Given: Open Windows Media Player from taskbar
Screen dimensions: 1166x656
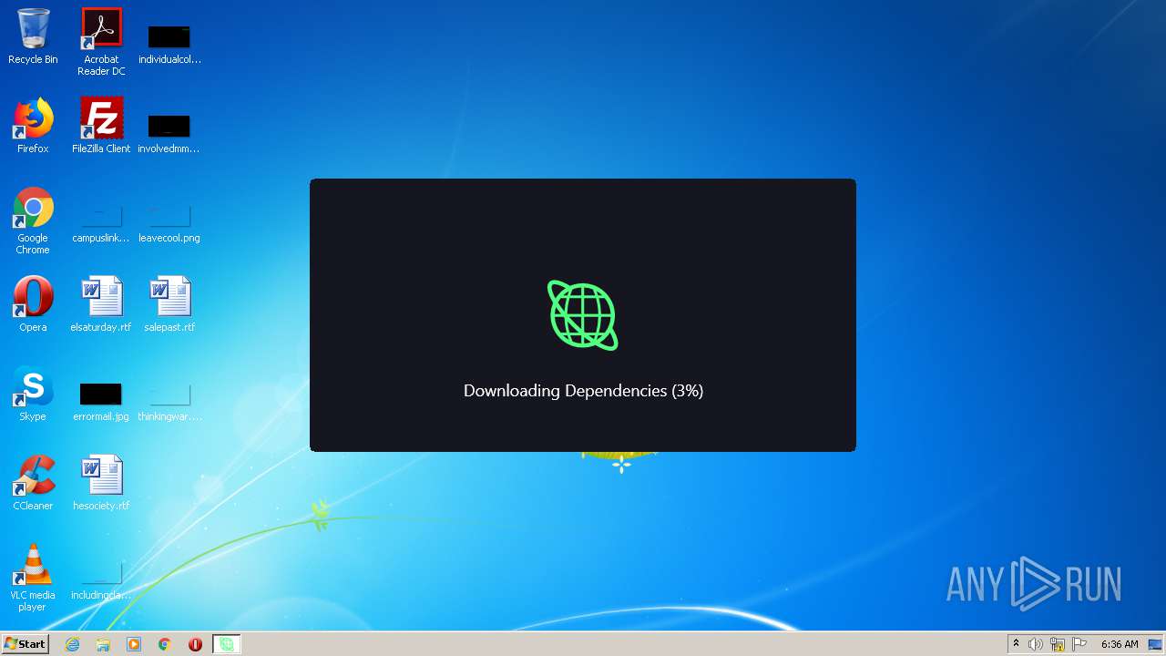Looking at the screenshot, I should point(134,644).
